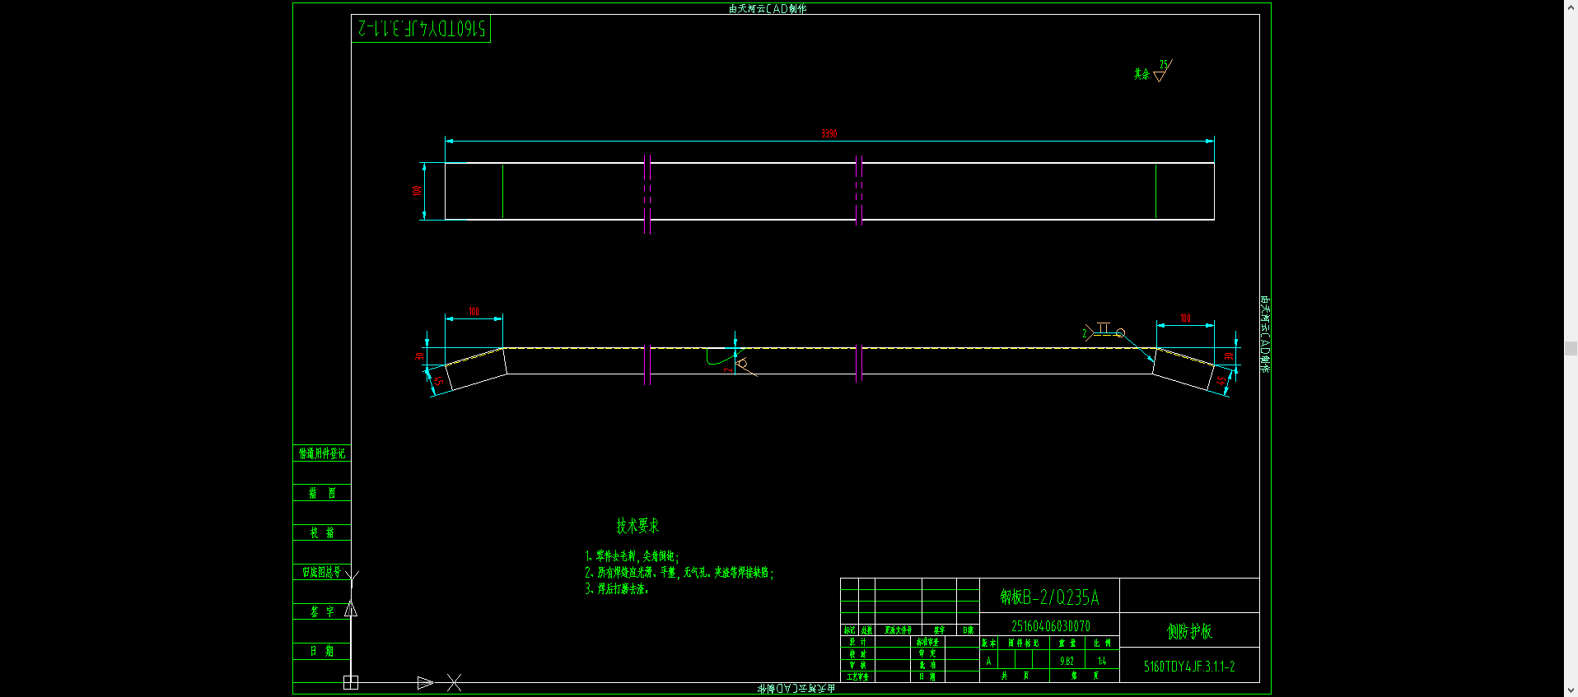1578x697 pixels.
Task: Click the UCS origin square icon
Action: click(x=351, y=682)
